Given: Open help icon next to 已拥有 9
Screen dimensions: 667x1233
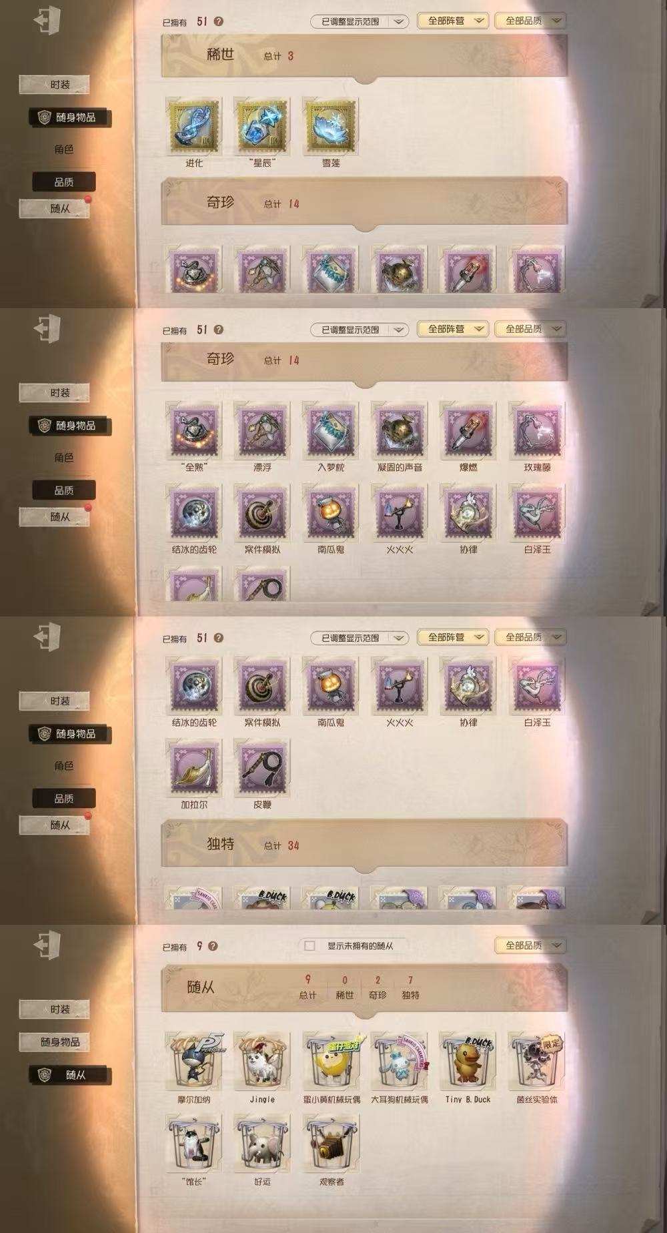Looking at the screenshot, I should tap(213, 946).
